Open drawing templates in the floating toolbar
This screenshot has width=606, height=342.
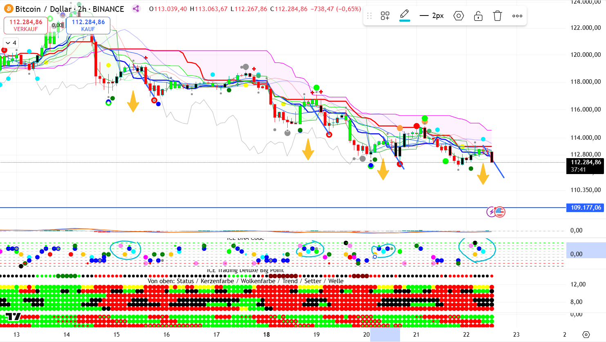coord(385,16)
